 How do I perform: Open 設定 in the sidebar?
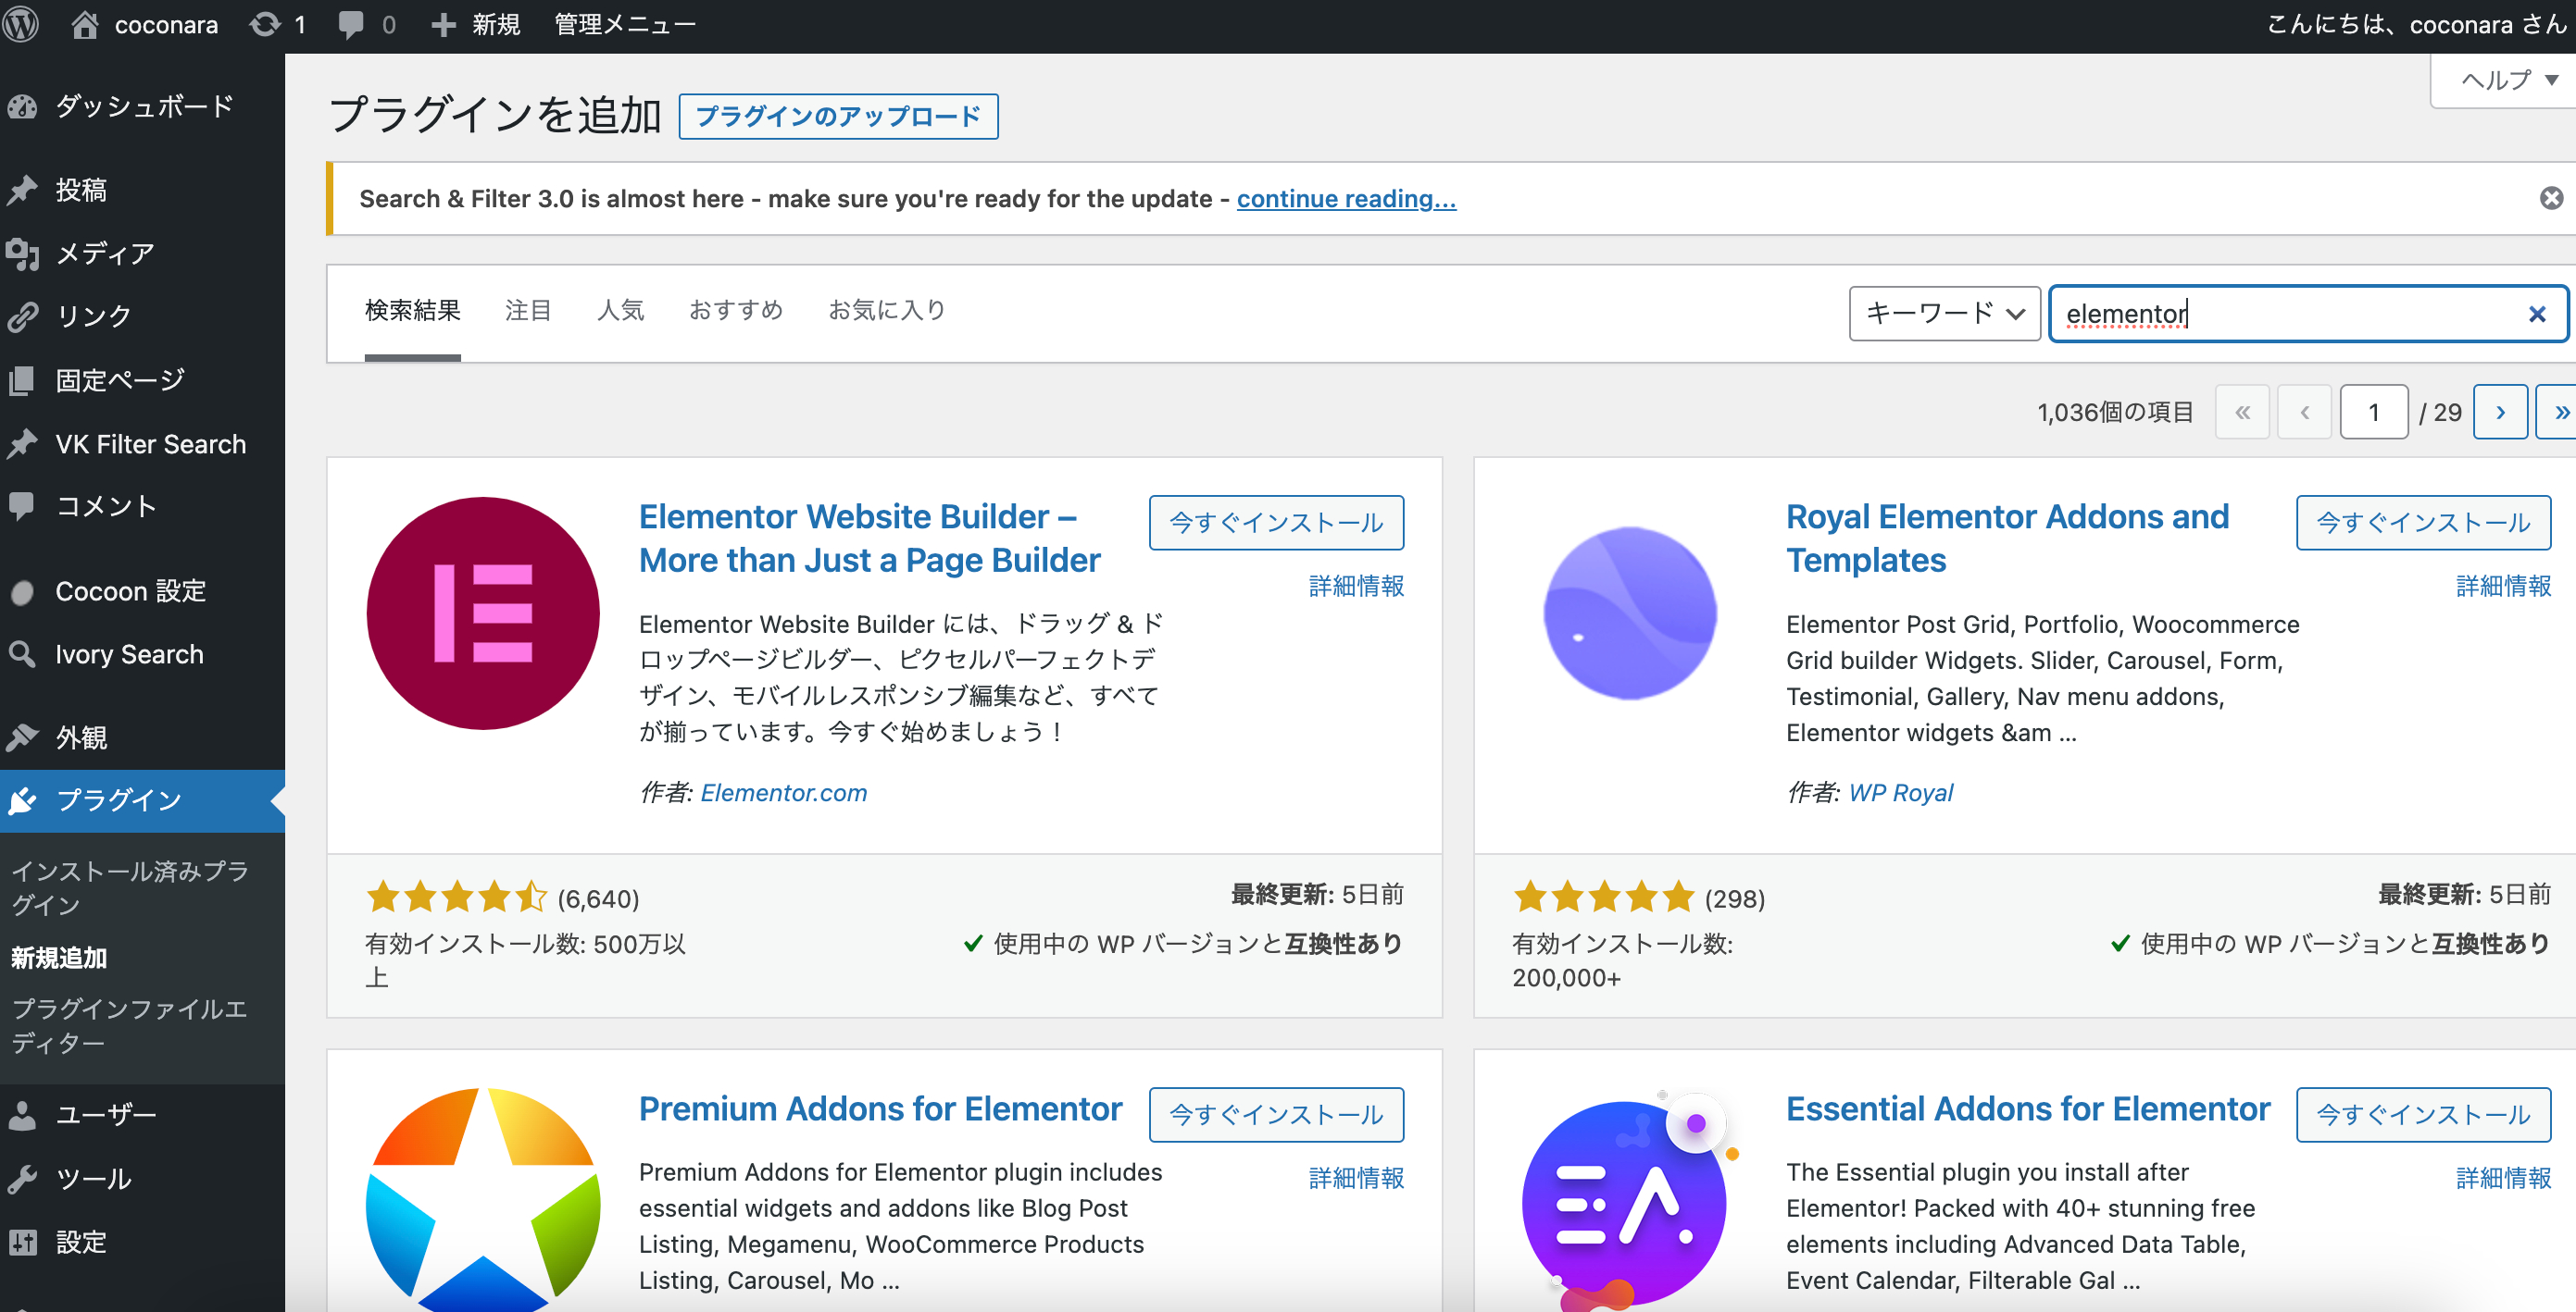(x=142, y=1242)
